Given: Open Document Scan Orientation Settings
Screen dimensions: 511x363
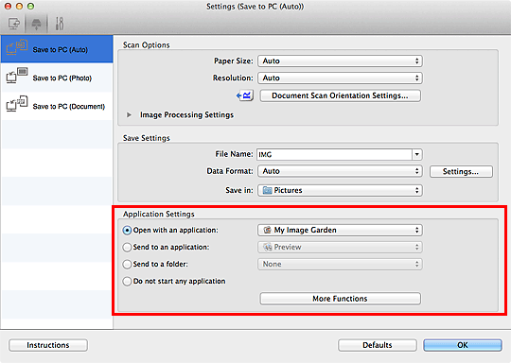Looking at the screenshot, I should pyautogui.click(x=340, y=95).
